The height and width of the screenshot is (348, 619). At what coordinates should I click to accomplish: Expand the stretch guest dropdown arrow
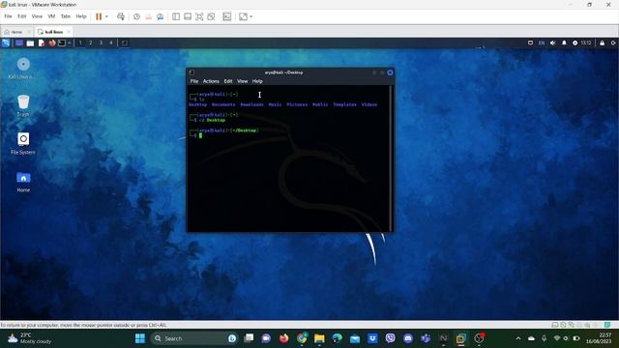tap(251, 16)
